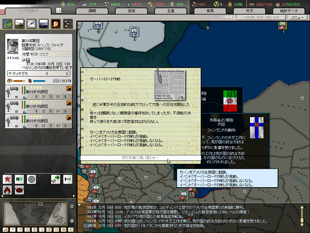This screenshot has width=310, height=233.
Task: Open the 技術 (technology) tab
Action: 132,11
